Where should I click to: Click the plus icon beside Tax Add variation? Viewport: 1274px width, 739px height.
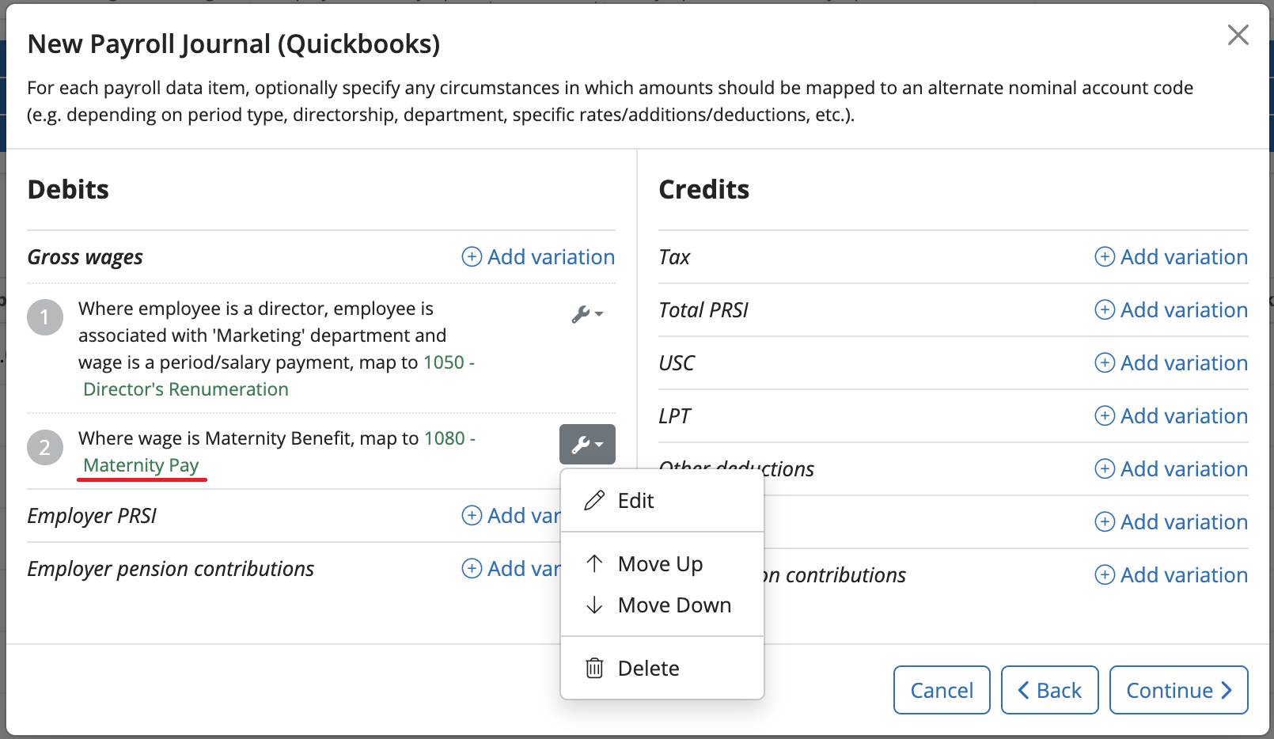(1105, 257)
